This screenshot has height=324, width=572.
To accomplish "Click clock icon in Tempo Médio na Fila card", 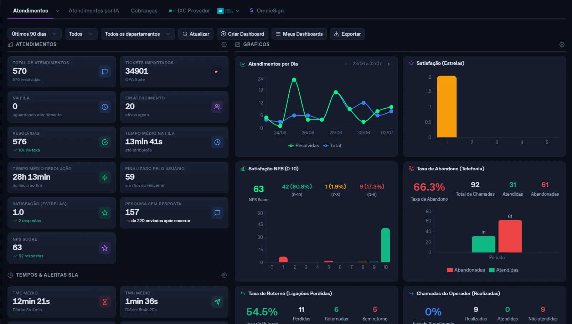I will [217, 142].
